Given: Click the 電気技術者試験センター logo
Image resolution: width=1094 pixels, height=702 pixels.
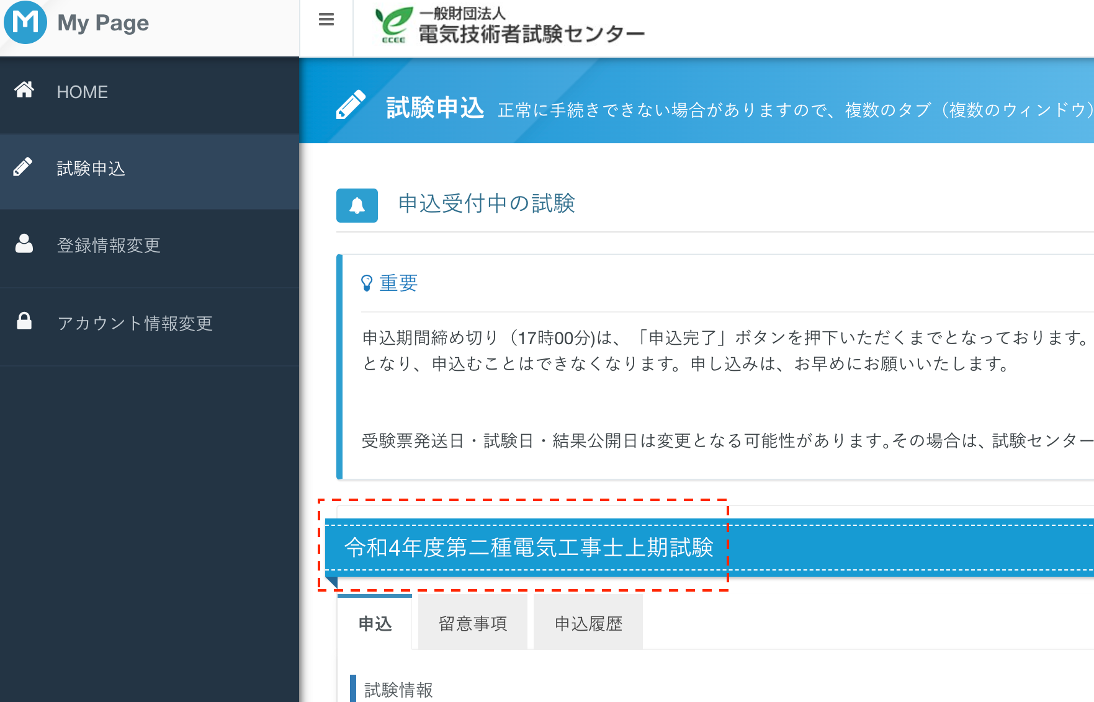Looking at the screenshot, I should pyautogui.click(x=510, y=26).
